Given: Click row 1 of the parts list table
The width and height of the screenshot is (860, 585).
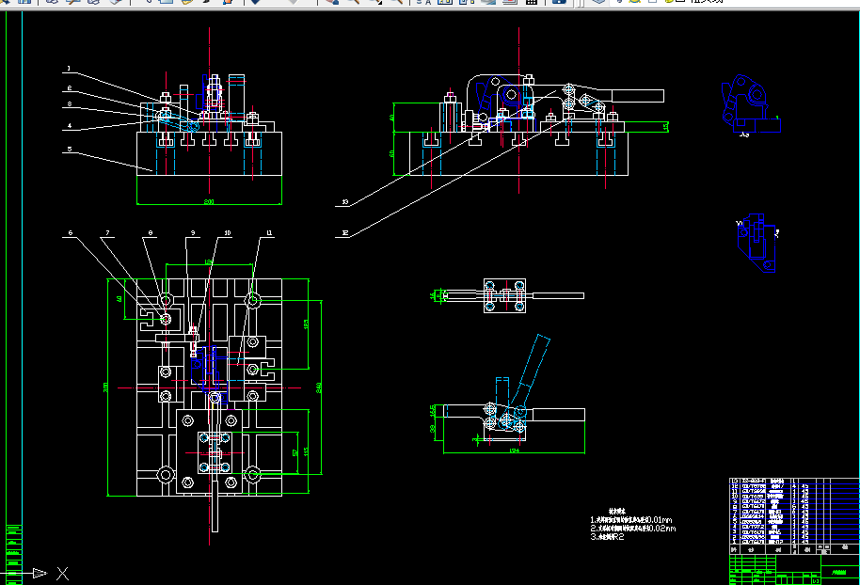Looking at the screenshot, I should 794,542.
